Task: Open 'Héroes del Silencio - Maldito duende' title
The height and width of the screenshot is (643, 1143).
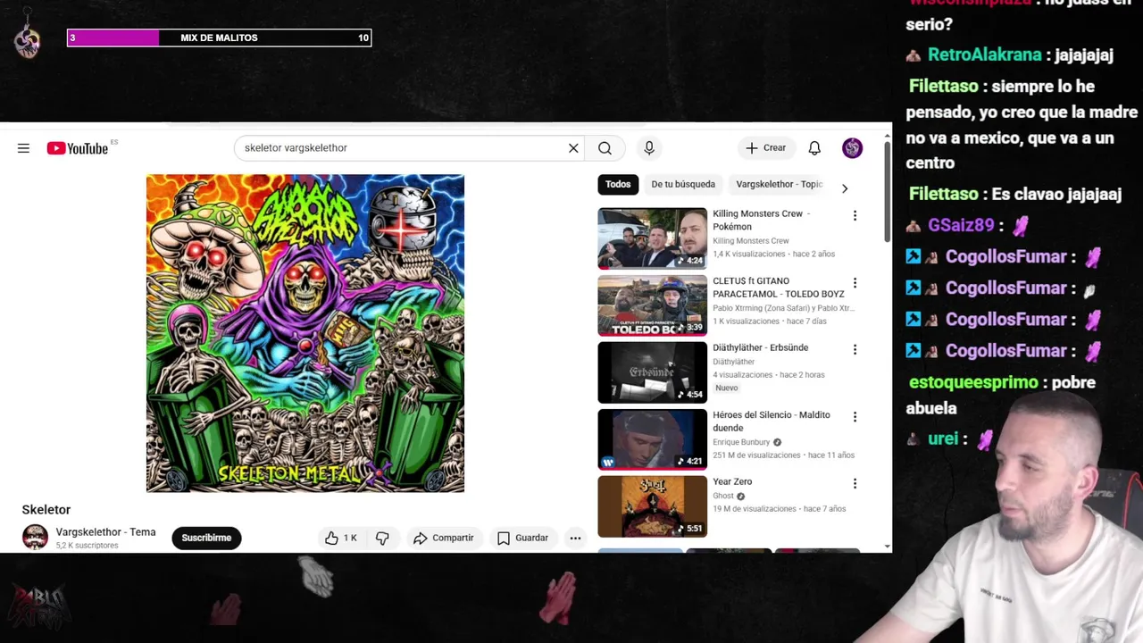Action: (772, 422)
